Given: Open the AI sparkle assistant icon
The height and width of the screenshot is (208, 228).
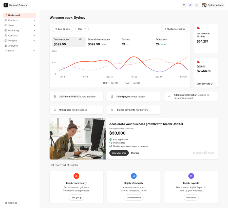Looking at the screenshot, I should [190, 5].
